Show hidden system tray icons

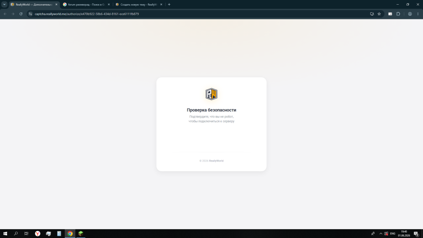point(381,234)
